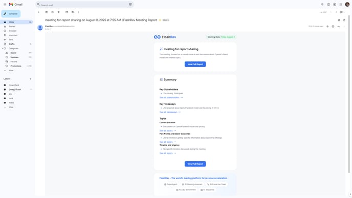
Task: Open the Google account avatar
Action: pyautogui.click(x=347, y=5)
